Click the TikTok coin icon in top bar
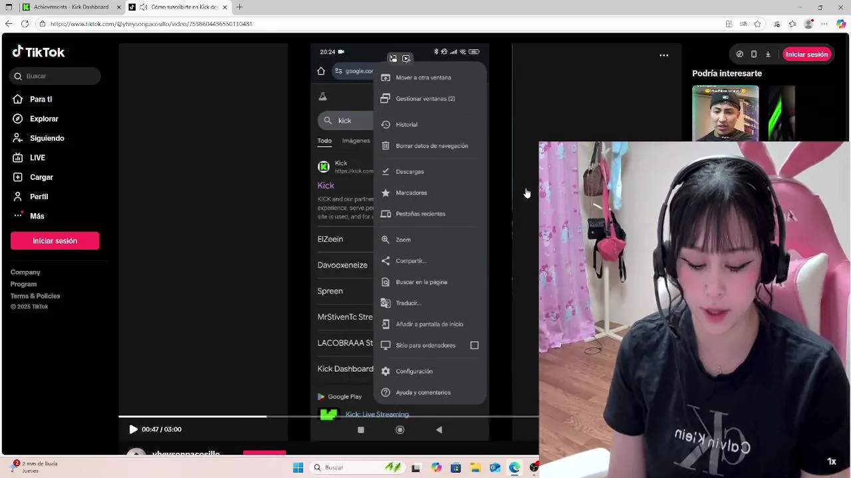The height and width of the screenshot is (478, 851). pyautogui.click(x=739, y=54)
